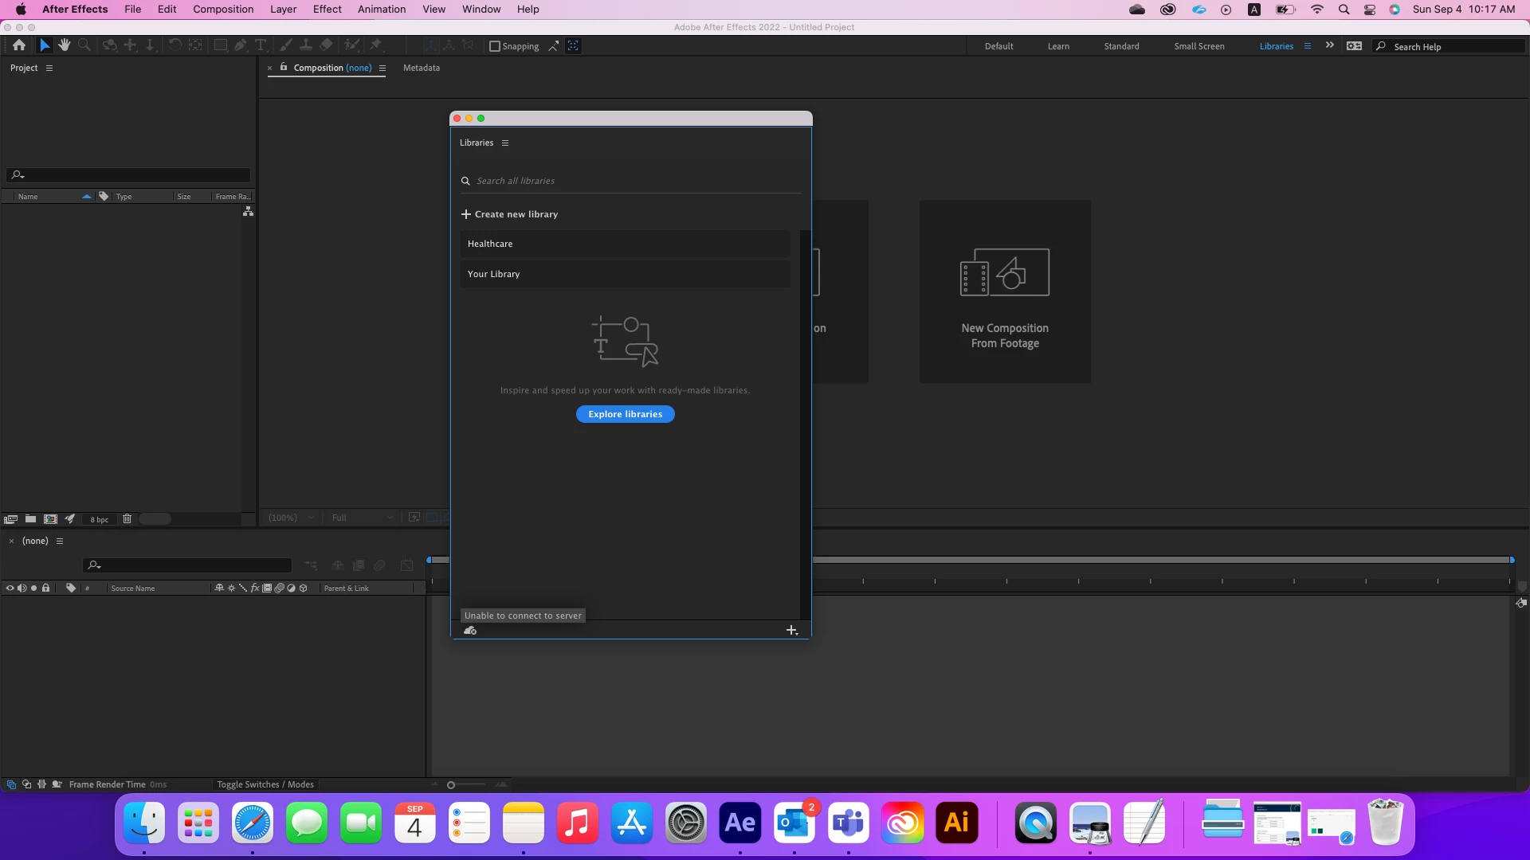Click the Home icon in the toolbar
The image size is (1530, 860).
click(x=19, y=45)
